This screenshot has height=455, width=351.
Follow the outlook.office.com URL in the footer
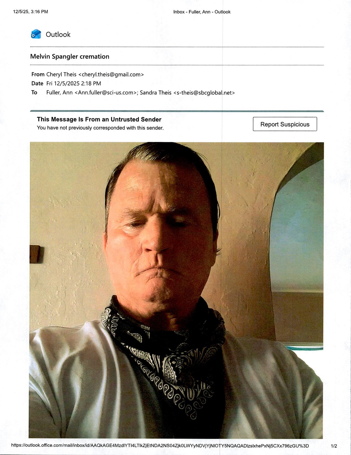tap(160, 446)
